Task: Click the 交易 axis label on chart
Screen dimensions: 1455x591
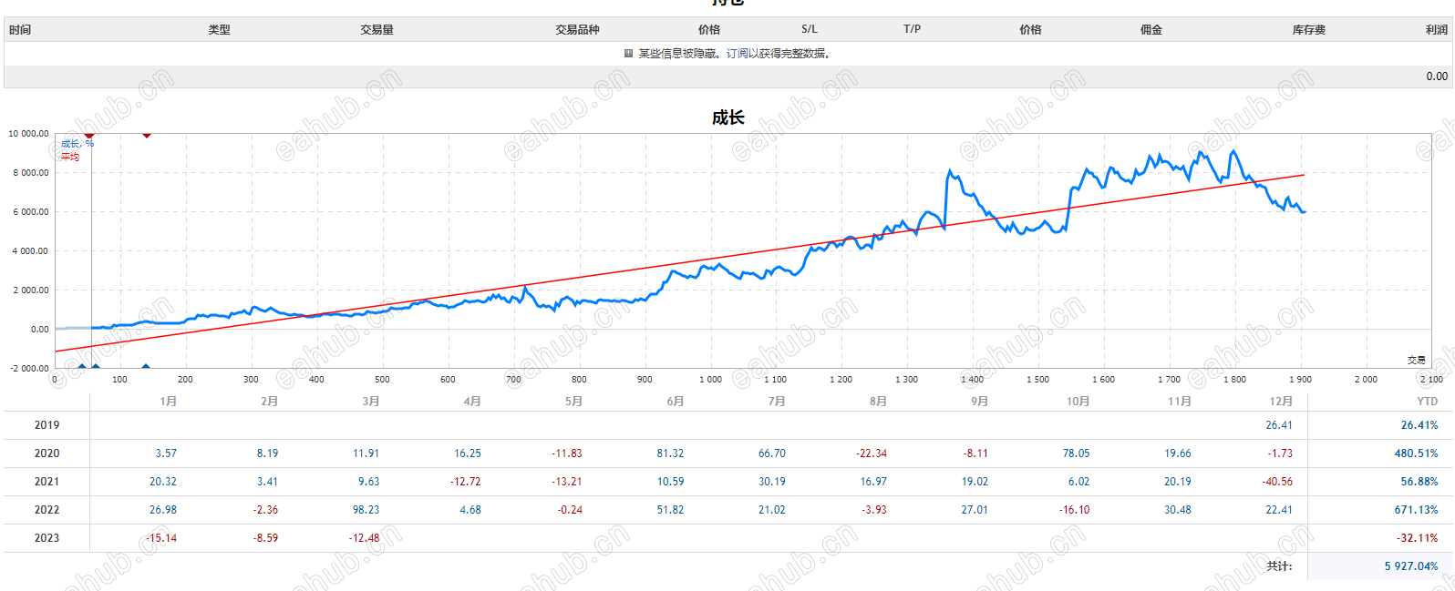Action: click(x=1416, y=361)
